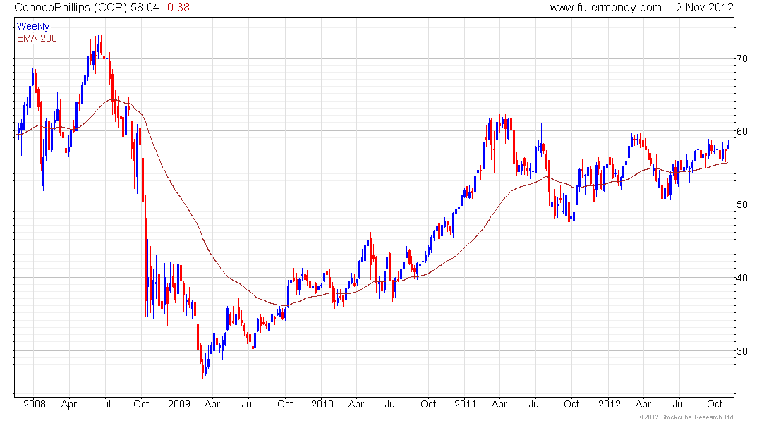Image resolution: width=776 pixels, height=423 pixels.
Task: Click the Apr label within year 2010
Action: tap(356, 404)
